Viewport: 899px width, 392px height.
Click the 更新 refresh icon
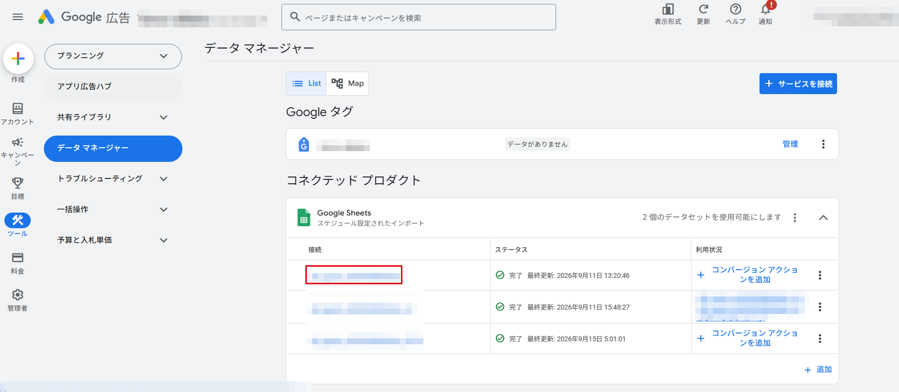[x=703, y=14]
